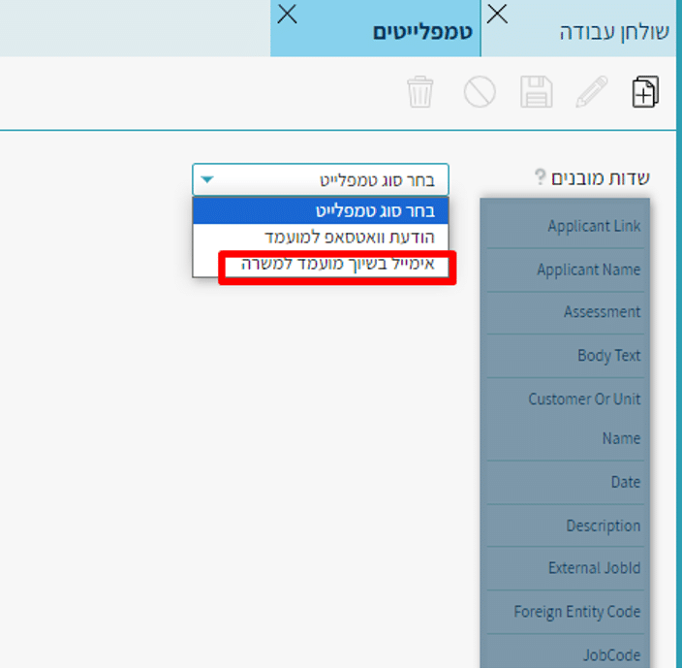Collapse the template type dropdown arrow
Screen dimensions: 682x669
point(207,180)
